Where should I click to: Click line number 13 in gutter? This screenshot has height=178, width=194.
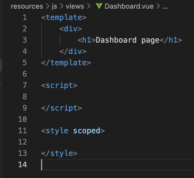tap(22, 153)
